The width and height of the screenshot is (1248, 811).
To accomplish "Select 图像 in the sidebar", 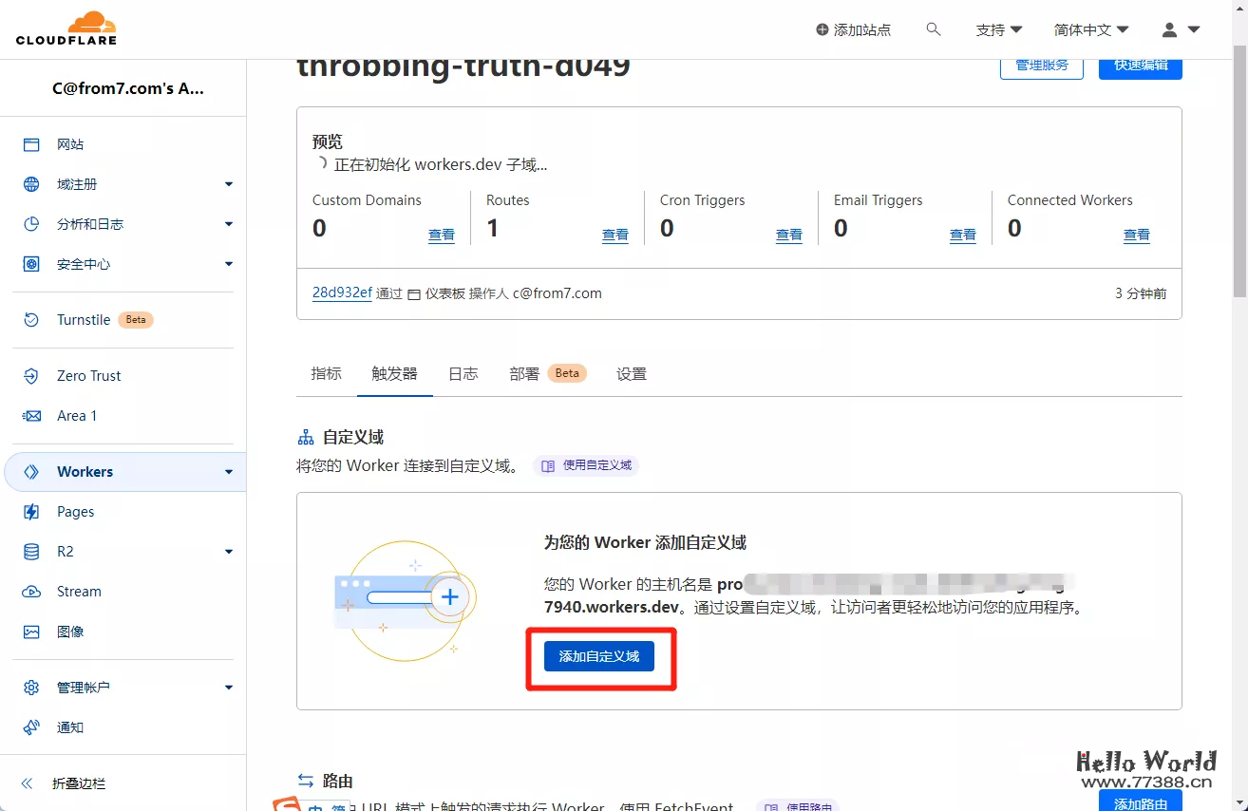I will point(69,631).
